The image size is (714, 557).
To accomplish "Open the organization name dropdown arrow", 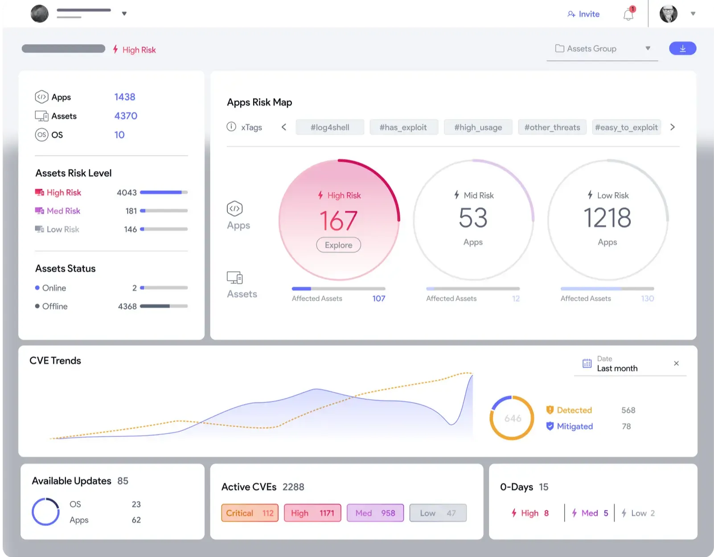I will click(124, 14).
